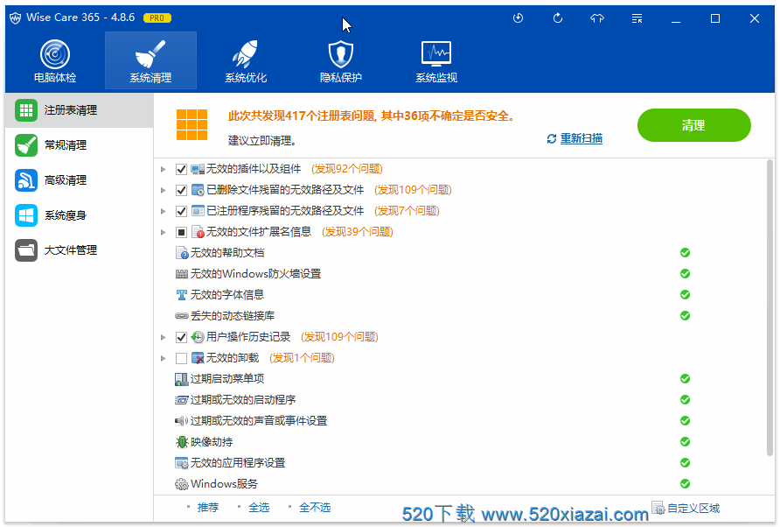Click the Wise Care 365 logo icon
Screen dimensions: 780x527
(16, 18)
